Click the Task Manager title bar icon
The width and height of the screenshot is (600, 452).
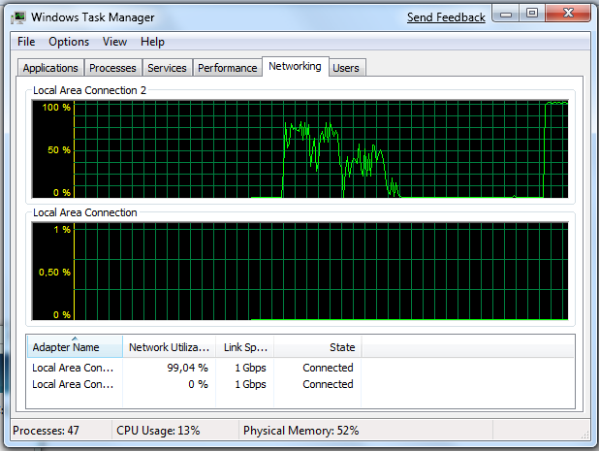18,17
